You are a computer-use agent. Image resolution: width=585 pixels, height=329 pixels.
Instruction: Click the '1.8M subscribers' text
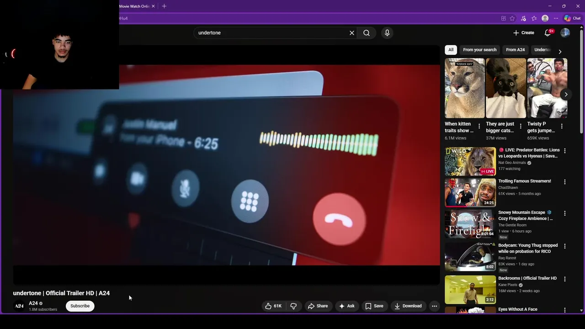click(x=43, y=310)
